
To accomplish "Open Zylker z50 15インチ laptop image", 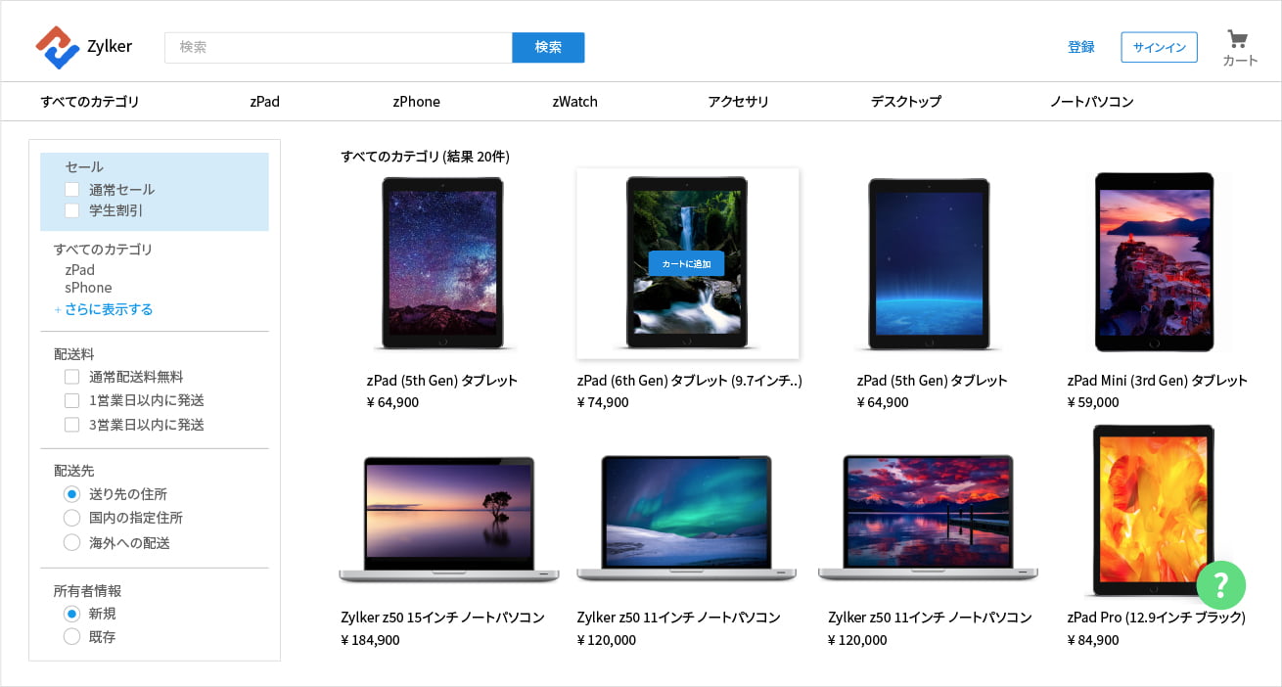I will tap(449, 520).
